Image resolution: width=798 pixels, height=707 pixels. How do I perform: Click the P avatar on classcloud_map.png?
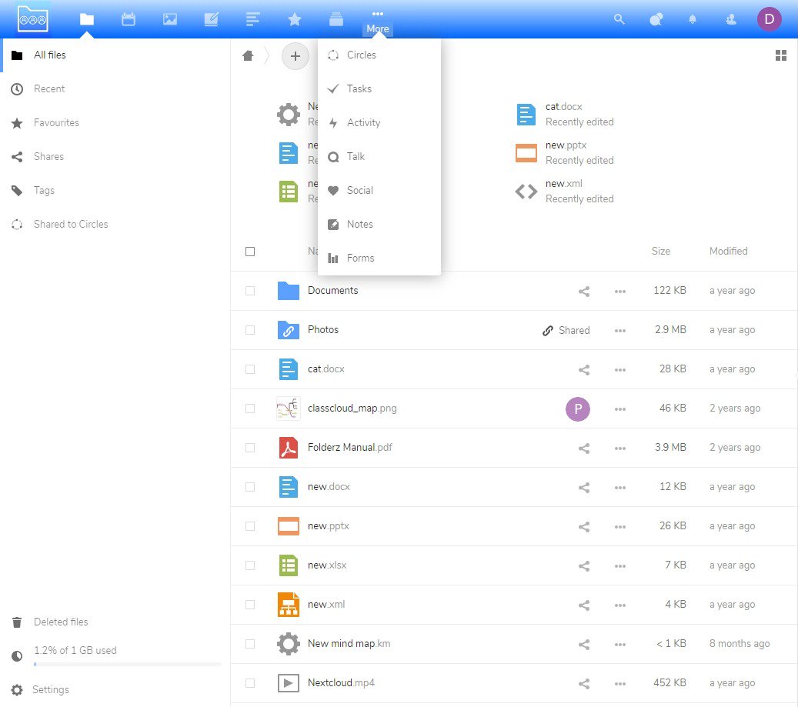[578, 409]
